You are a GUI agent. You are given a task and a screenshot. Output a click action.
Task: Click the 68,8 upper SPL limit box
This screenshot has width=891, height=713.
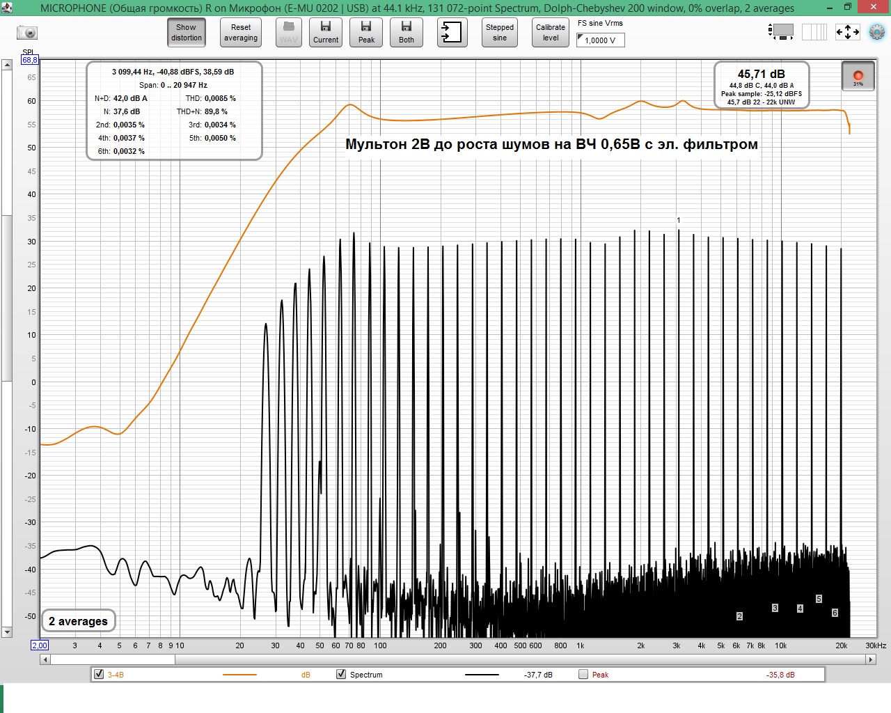click(x=30, y=61)
